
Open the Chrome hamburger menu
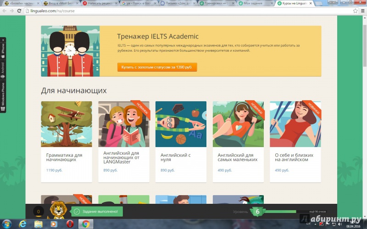point(362,11)
